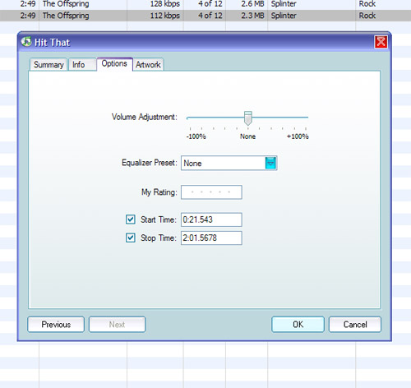
Task: Uncheck the Start Time checkbox
Action: point(131,219)
